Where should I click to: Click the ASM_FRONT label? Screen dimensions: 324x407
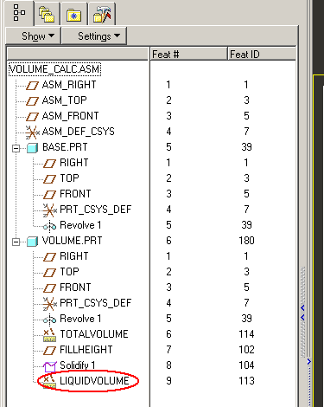click(71, 116)
